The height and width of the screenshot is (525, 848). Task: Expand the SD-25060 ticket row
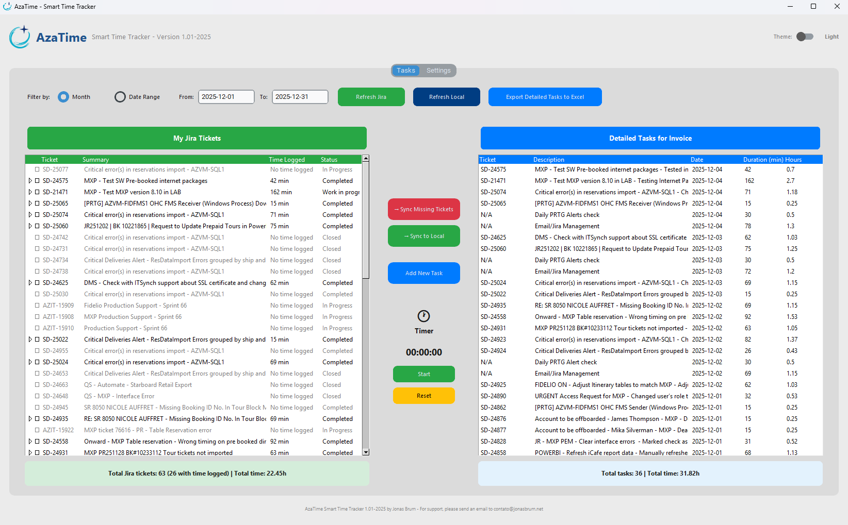[30, 226]
